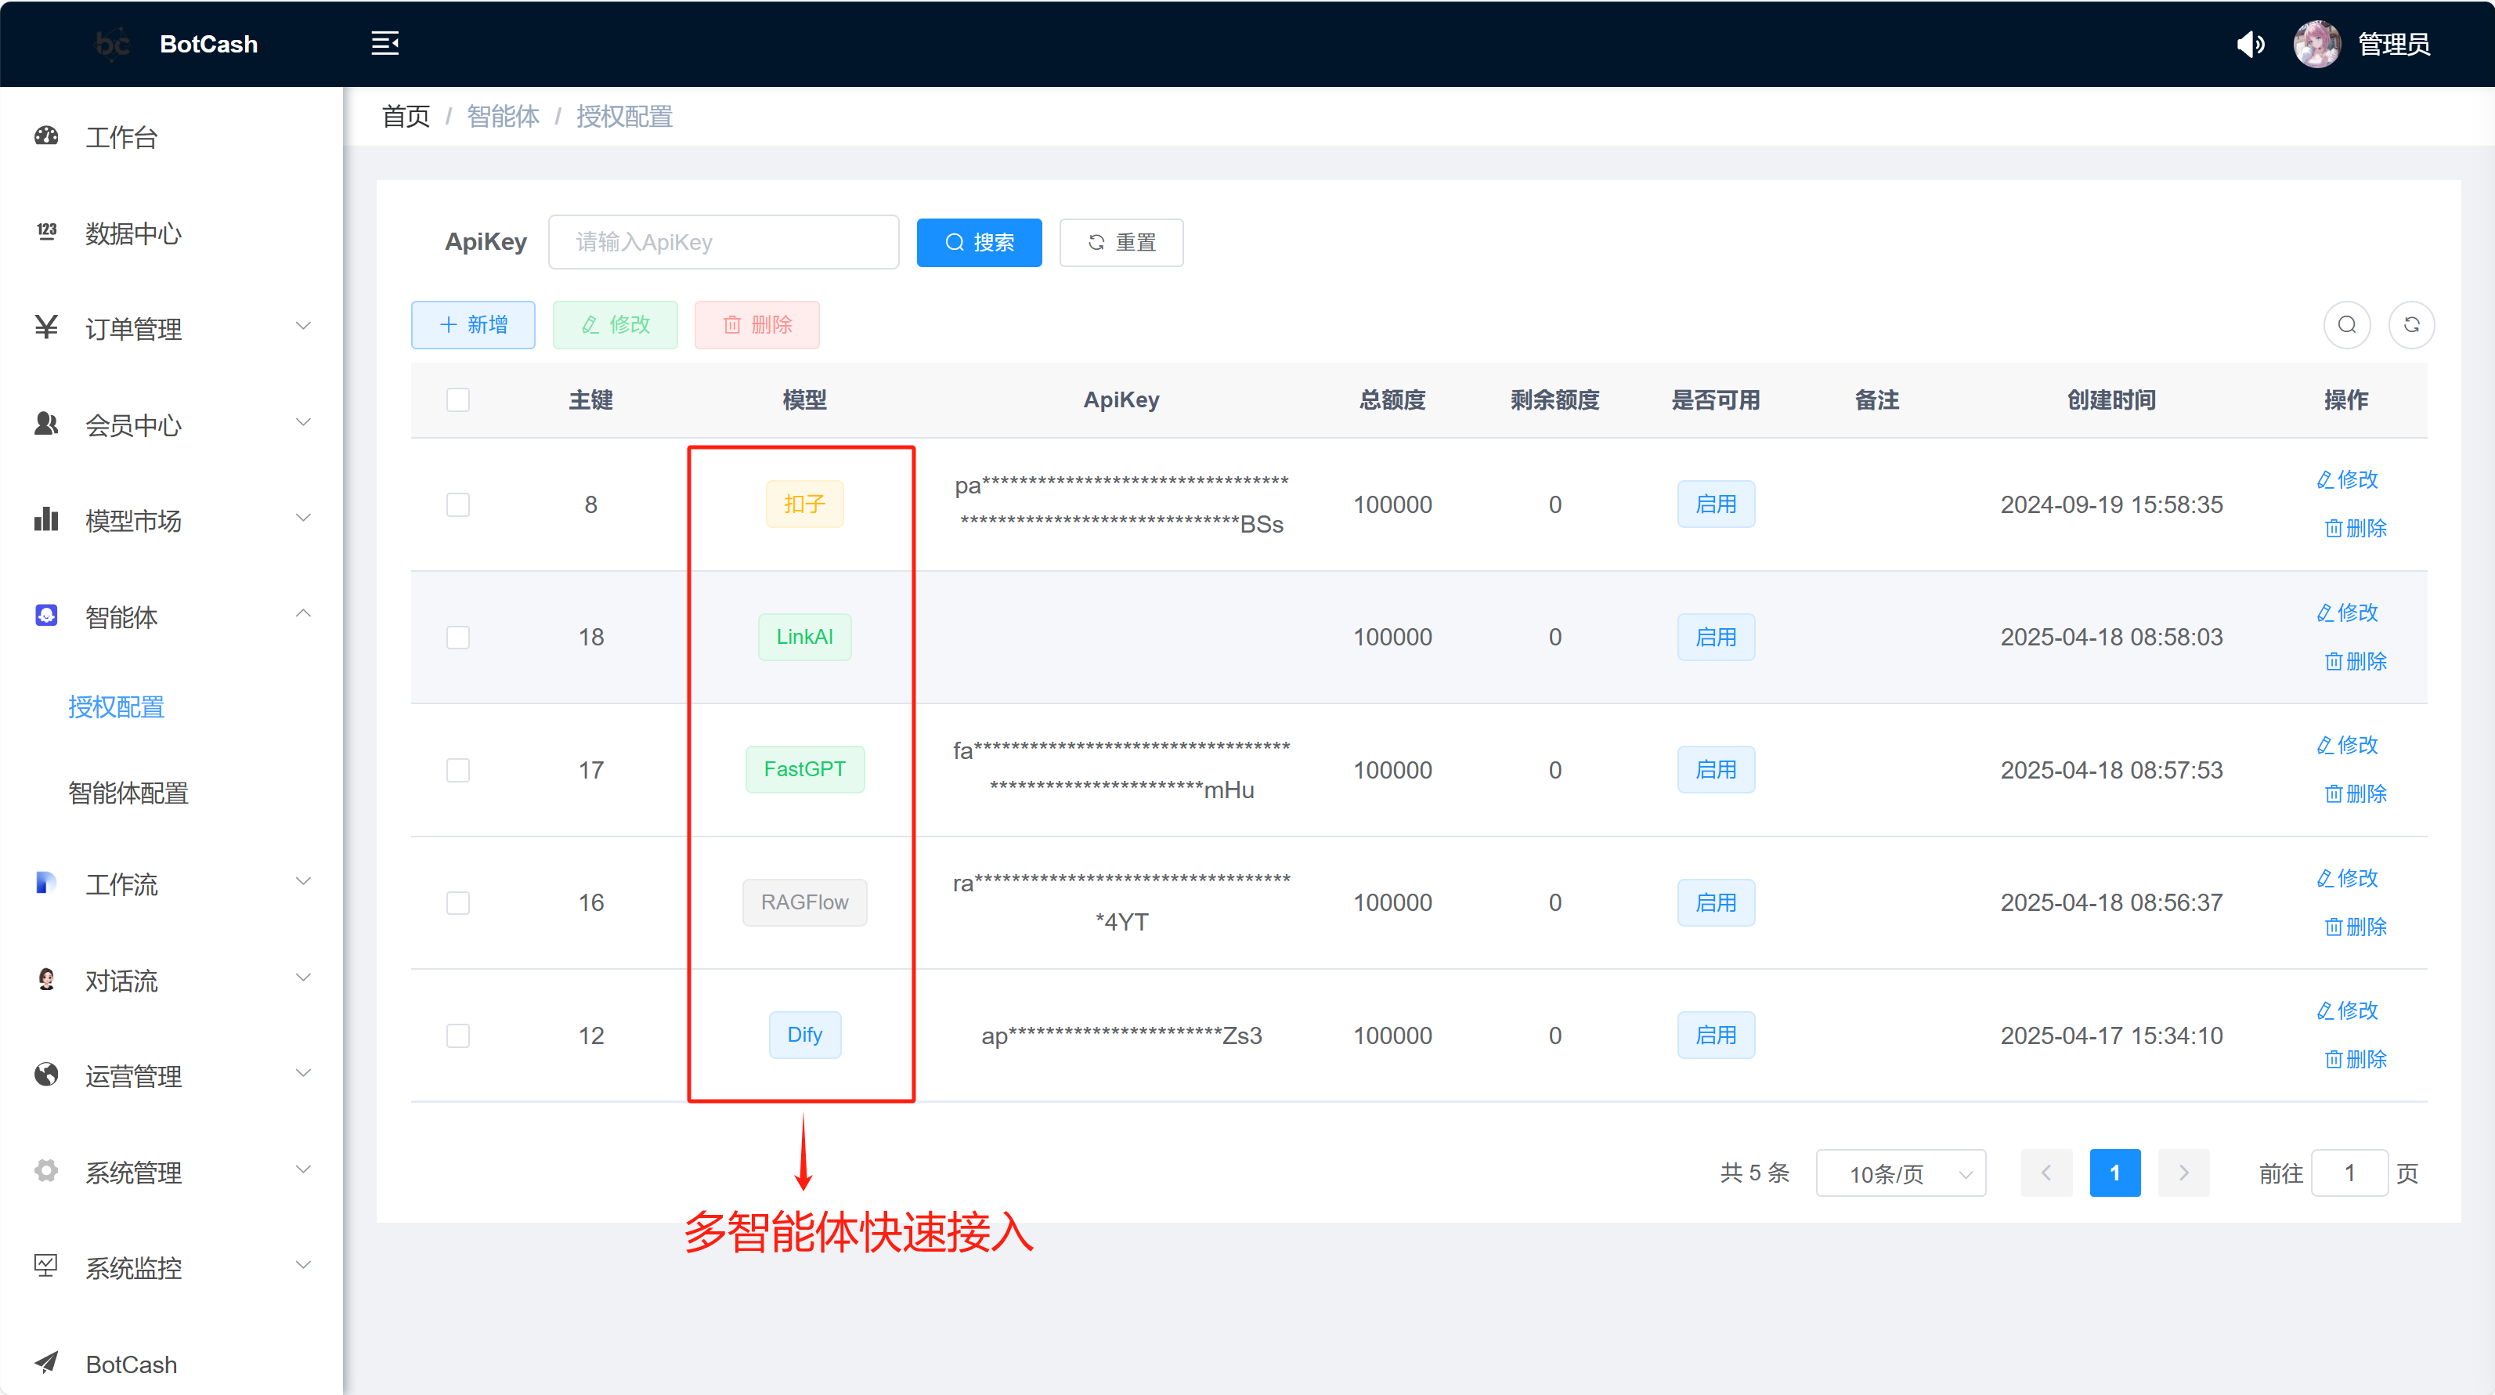2495x1395 pixels.
Task: Toggle search bar with round magnifier icon
Action: pyautogui.click(x=2346, y=324)
